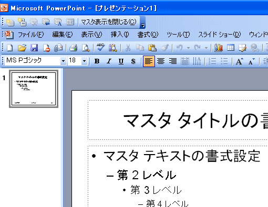Viewport: 268px width, 207px height.
Task: Select slide master thumbnail 1
Action: 34,89
